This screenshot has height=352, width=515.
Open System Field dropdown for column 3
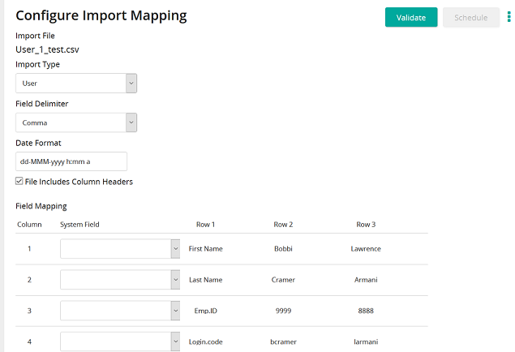[120, 311]
